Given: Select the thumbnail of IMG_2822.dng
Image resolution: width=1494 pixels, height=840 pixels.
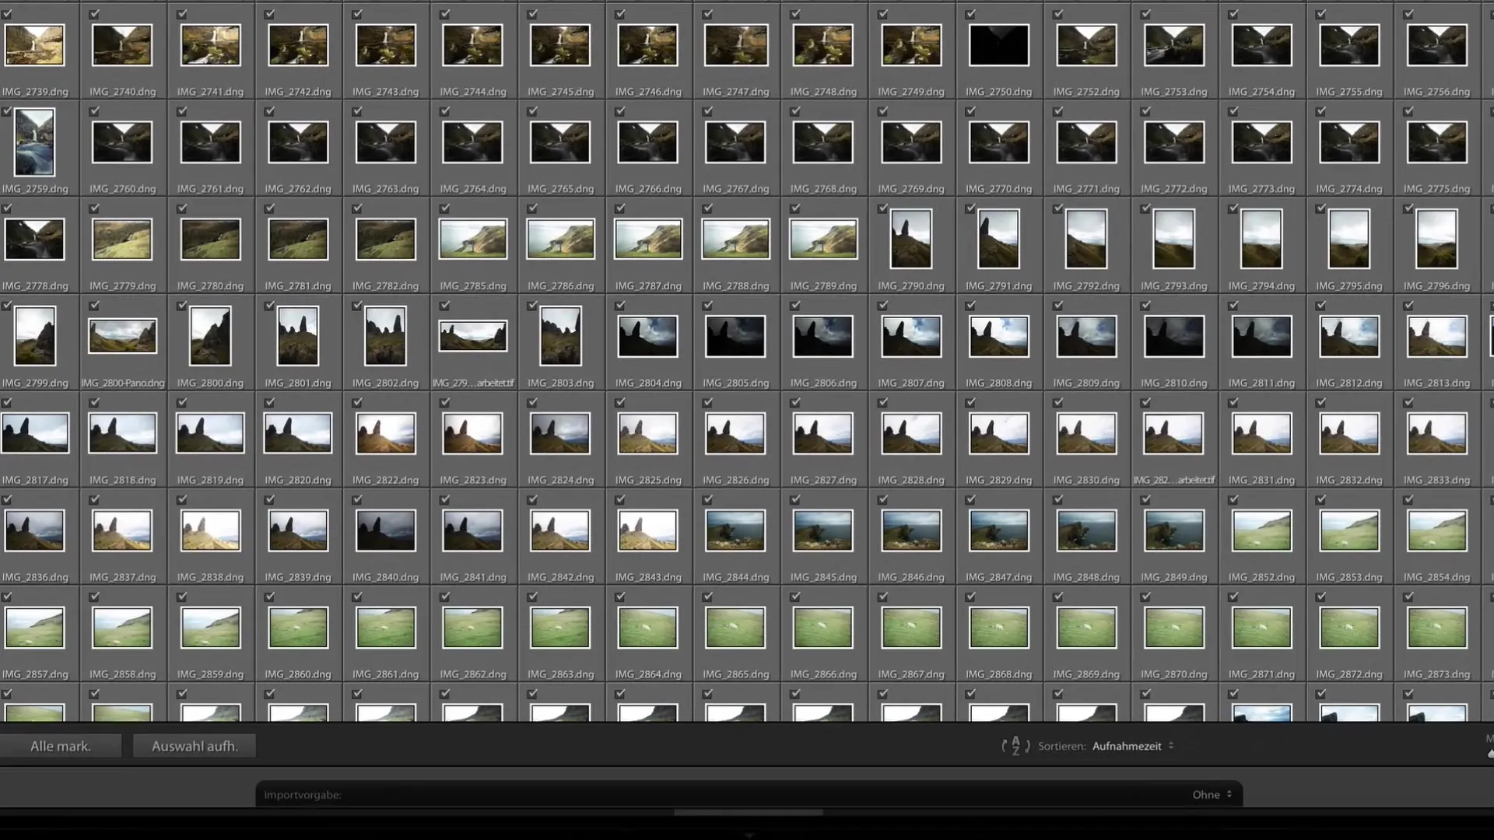Looking at the screenshot, I should [x=385, y=433].
